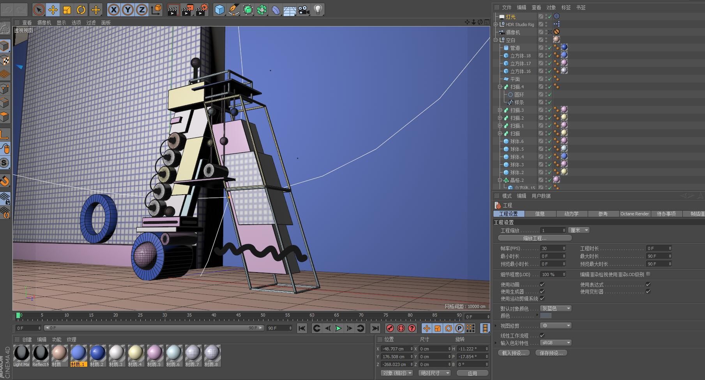
Task: Switch to the Octane Render tab
Action: tap(634, 214)
